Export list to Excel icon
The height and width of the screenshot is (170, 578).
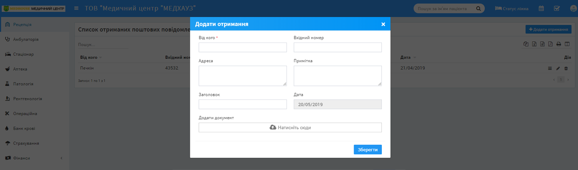click(534, 44)
